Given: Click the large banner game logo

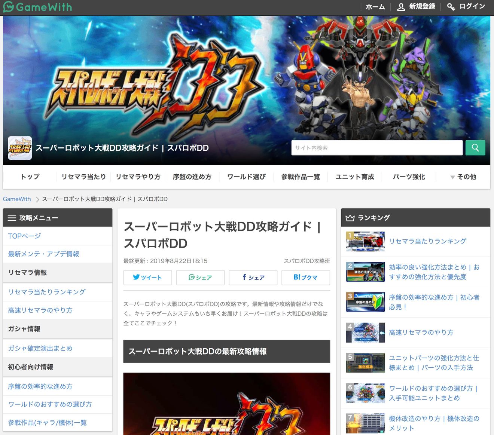Looking at the screenshot, I should [x=155, y=88].
